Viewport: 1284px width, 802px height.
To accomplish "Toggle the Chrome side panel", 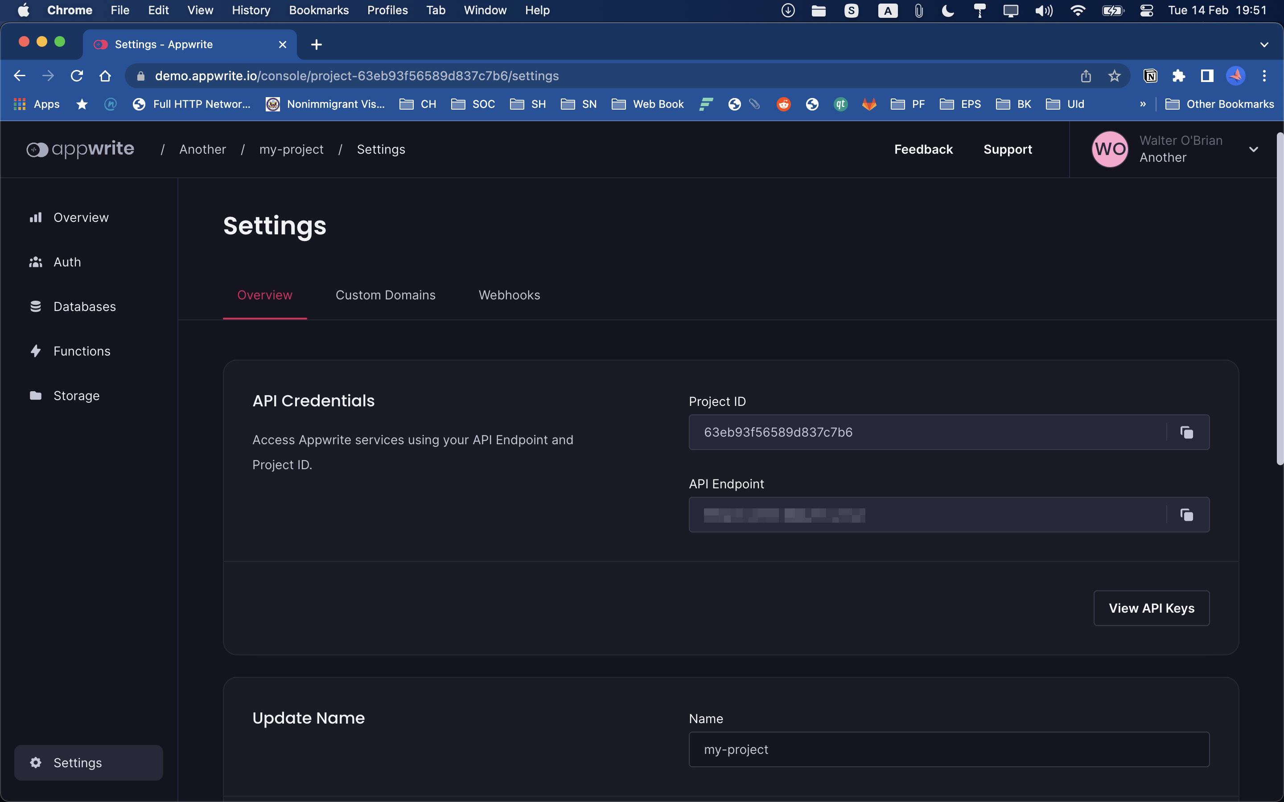I will tap(1207, 76).
